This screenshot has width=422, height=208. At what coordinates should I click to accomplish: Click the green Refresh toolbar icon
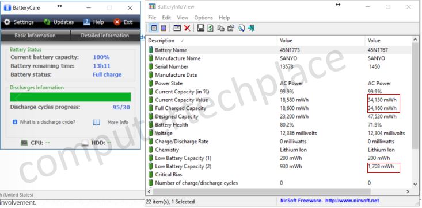tap(210, 28)
